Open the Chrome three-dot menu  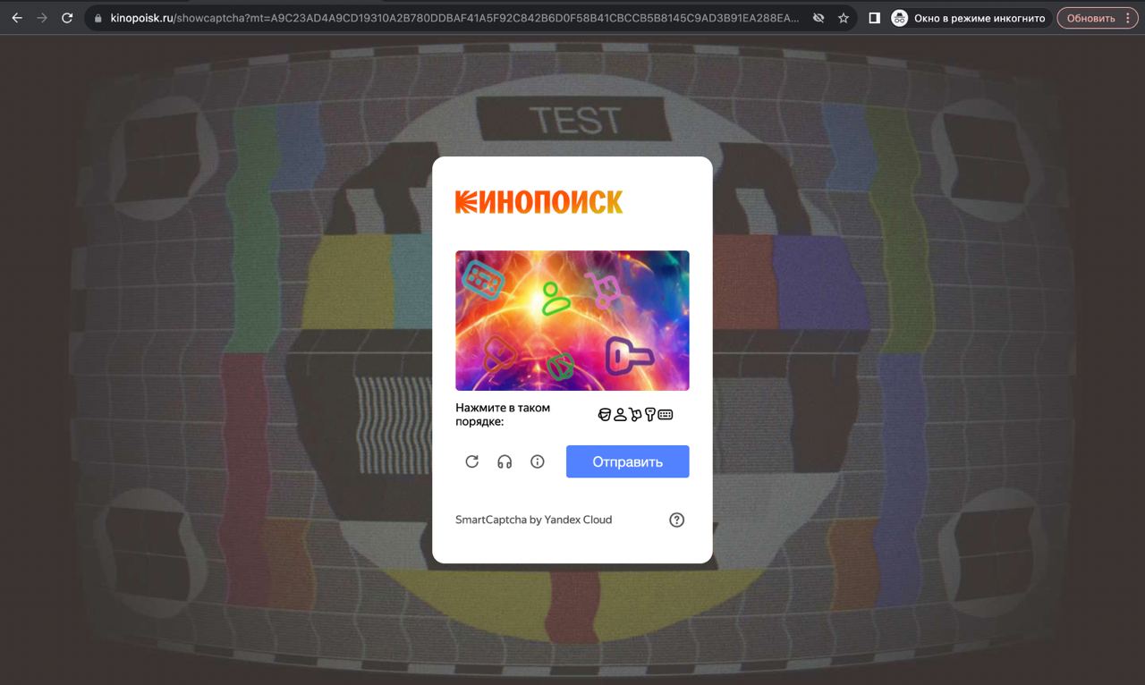(1128, 18)
